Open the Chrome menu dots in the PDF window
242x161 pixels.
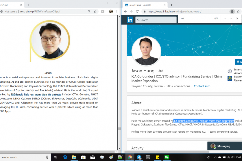117,11
